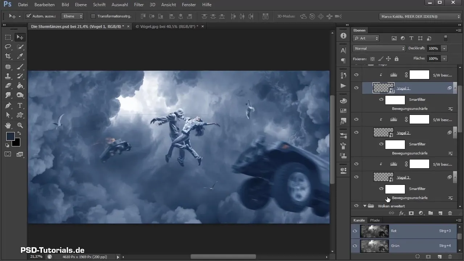Open Tool preset picker arrow
This screenshot has height=261, width=464.
coord(20,16)
